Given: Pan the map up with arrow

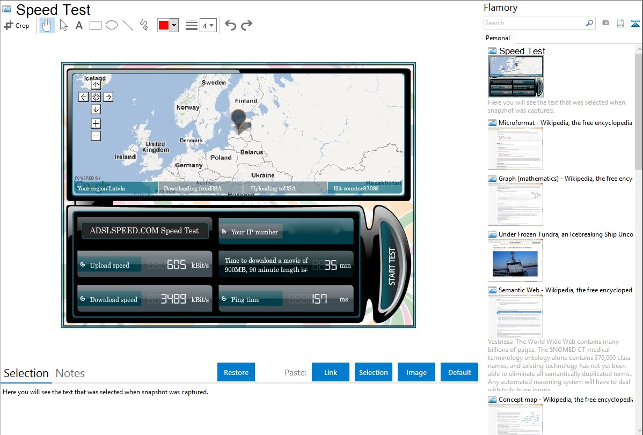Looking at the screenshot, I should point(96,85).
